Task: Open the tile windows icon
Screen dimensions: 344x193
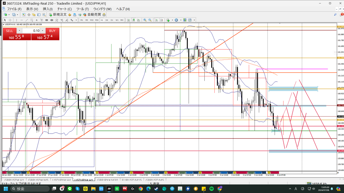Action: tap(185, 20)
